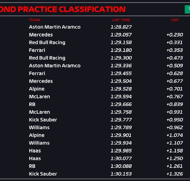The height and width of the screenshot is (181, 190).
Task: Click the lap time 1:29.594
Action: [x=121, y=96]
